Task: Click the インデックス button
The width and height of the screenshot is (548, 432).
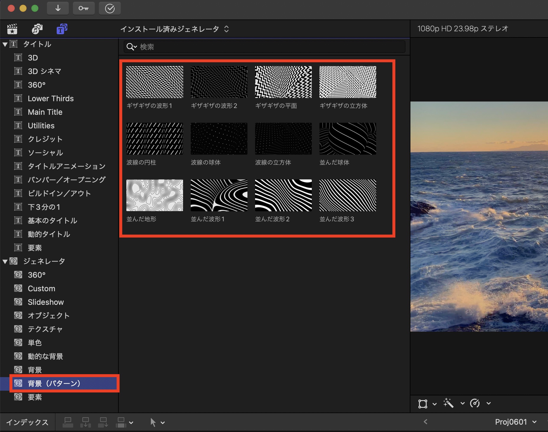Action: coord(27,422)
